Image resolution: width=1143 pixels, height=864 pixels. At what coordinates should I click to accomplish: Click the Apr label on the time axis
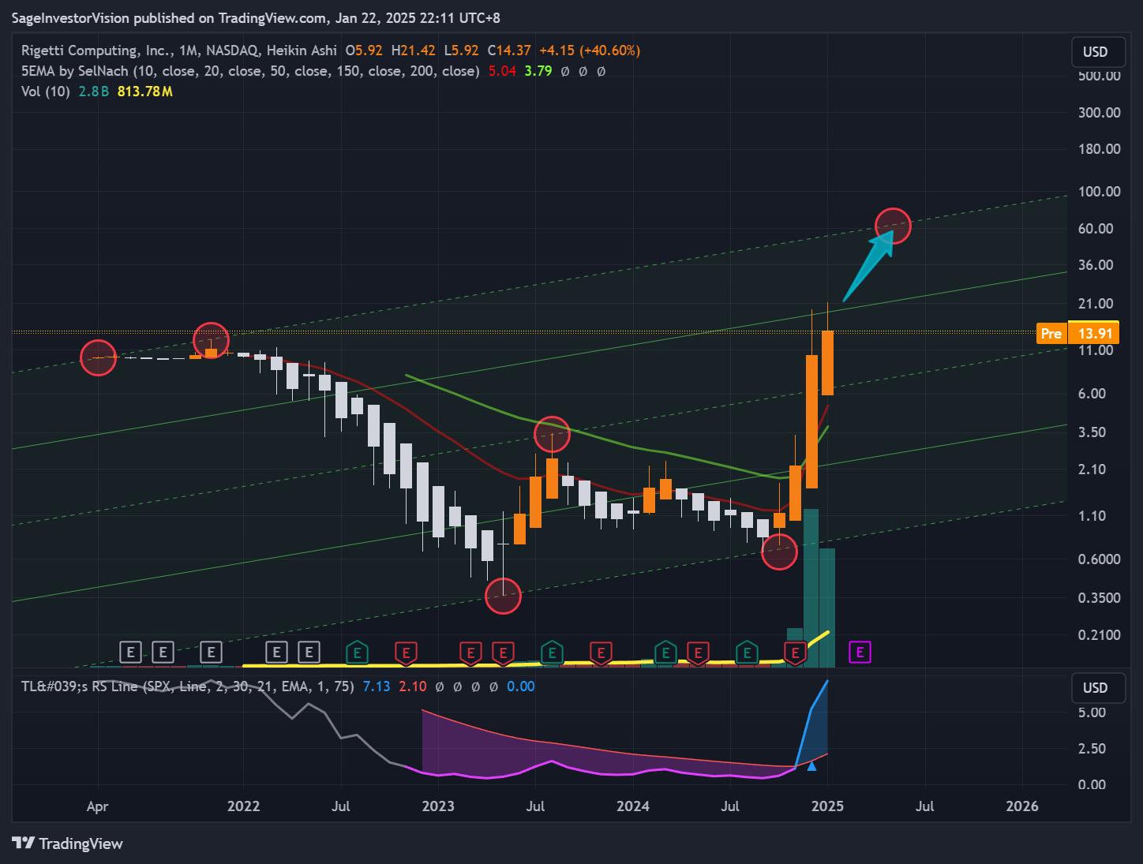point(97,806)
